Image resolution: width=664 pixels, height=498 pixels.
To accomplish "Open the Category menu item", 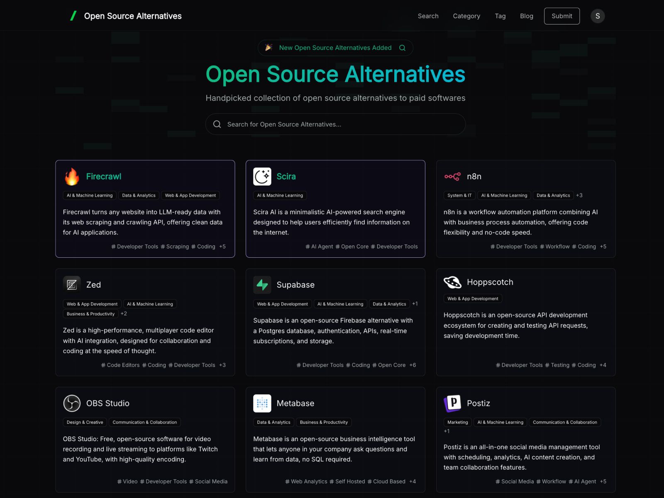I will pyautogui.click(x=466, y=16).
